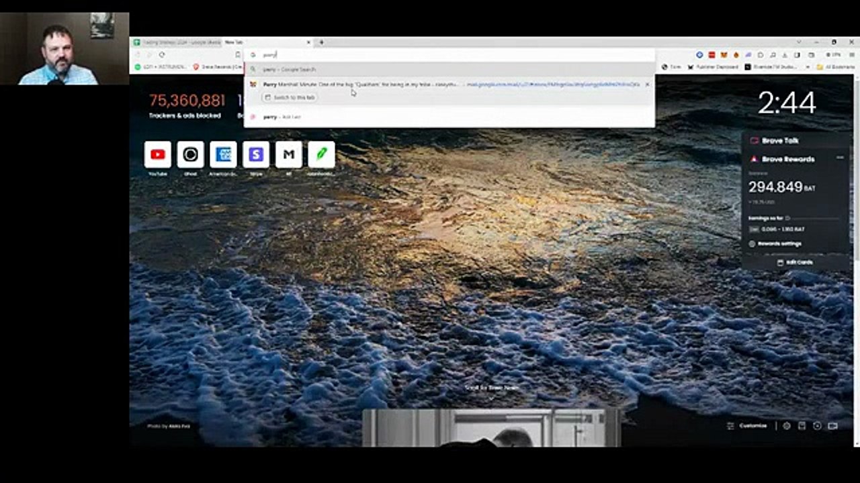Open the history clock icon in bottom bar
Screen dimensions: 860x483
817,425
